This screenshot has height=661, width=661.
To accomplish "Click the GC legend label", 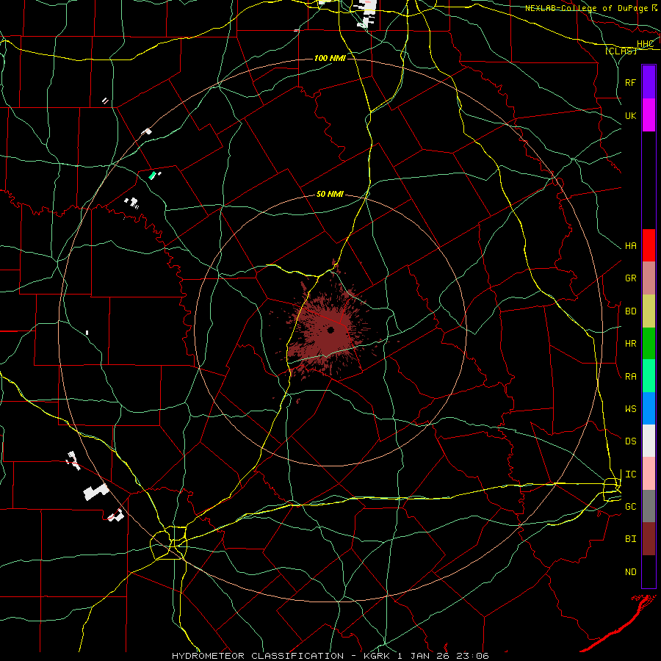I will click(x=630, y=507).
